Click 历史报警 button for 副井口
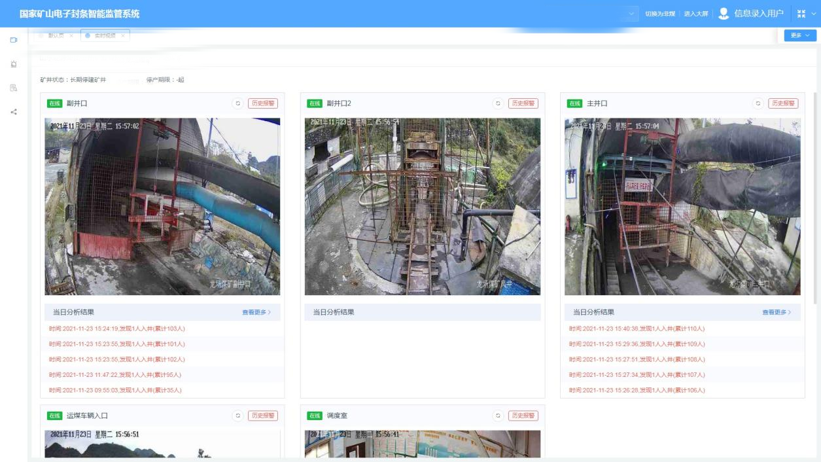 pyautogui.click(x=262, y=103)
